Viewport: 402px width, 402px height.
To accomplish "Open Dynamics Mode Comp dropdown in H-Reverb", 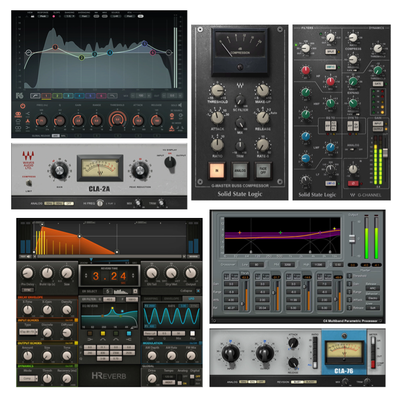I will point(29,378).
